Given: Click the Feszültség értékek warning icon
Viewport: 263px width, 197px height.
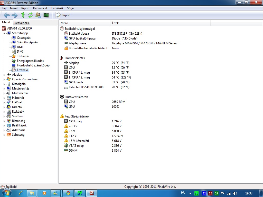Looking at the screenshot, I should click(x=62, y=116).
